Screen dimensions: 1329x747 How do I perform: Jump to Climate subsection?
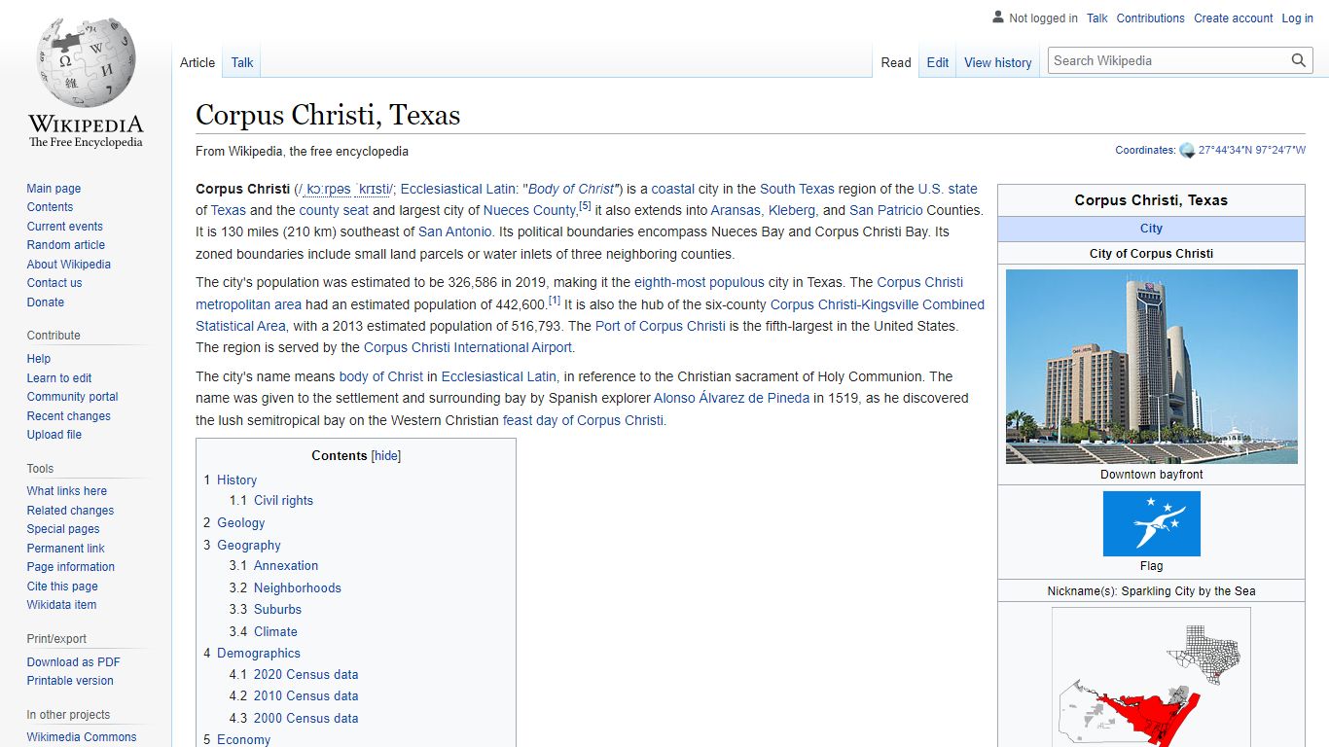[x=275, y=631]
